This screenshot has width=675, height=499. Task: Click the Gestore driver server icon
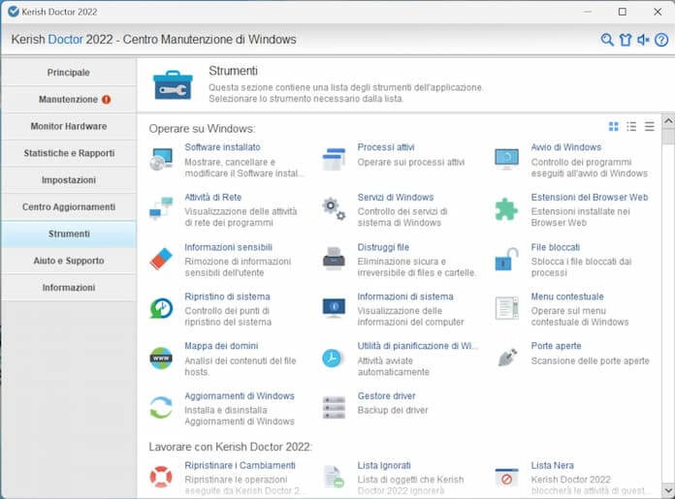click(334, 407)
